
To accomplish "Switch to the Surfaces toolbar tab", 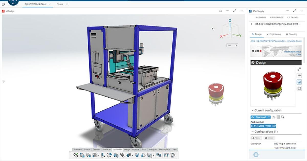I will coord(107,149).
